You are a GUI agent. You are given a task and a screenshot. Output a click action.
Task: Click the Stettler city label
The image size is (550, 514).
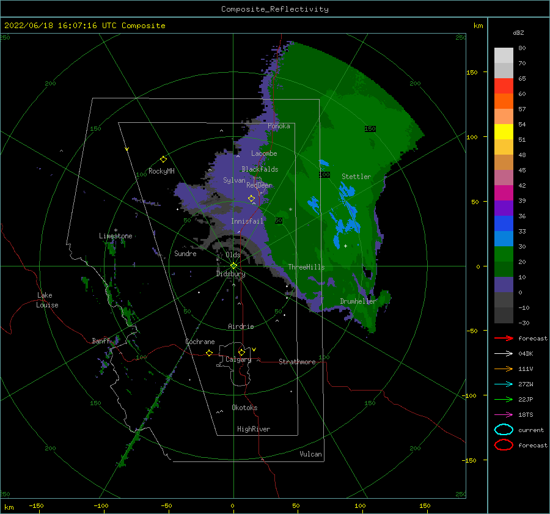[356, 177]
